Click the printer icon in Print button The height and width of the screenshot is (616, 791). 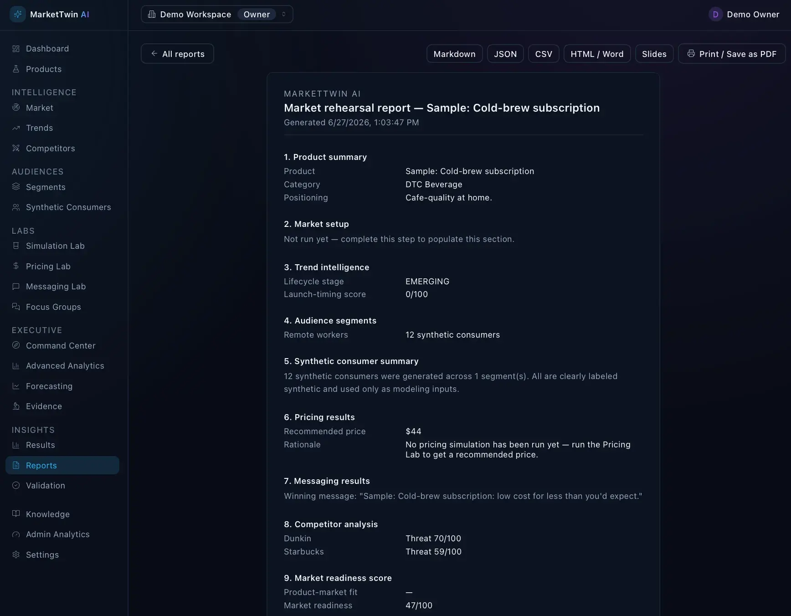[x=691, y=54]
